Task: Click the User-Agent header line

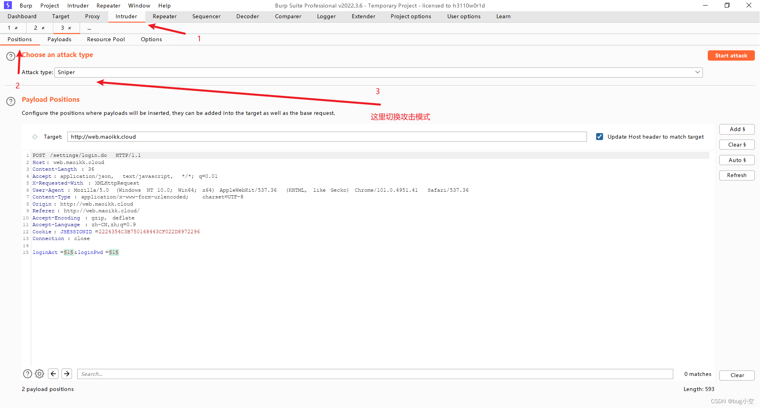Action: (x=251, y=191)
